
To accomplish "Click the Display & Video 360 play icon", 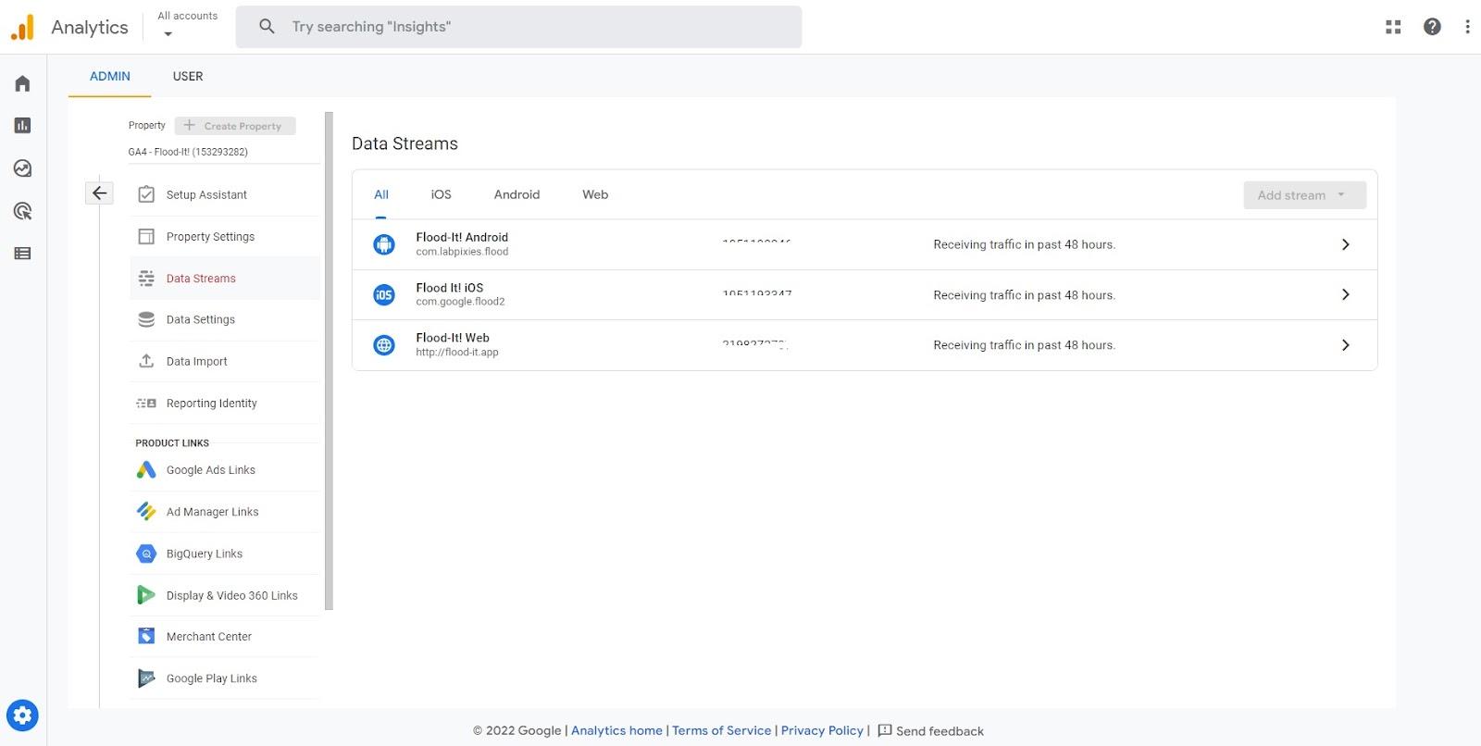I will point(146,595).
